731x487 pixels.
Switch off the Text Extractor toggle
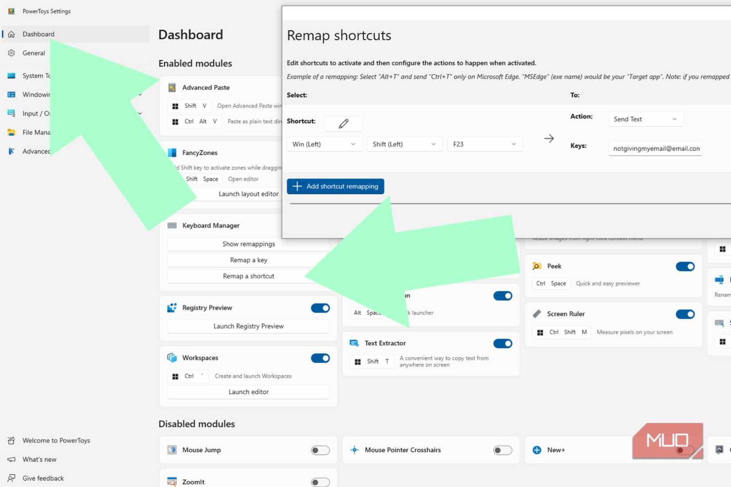pos(503,344)
